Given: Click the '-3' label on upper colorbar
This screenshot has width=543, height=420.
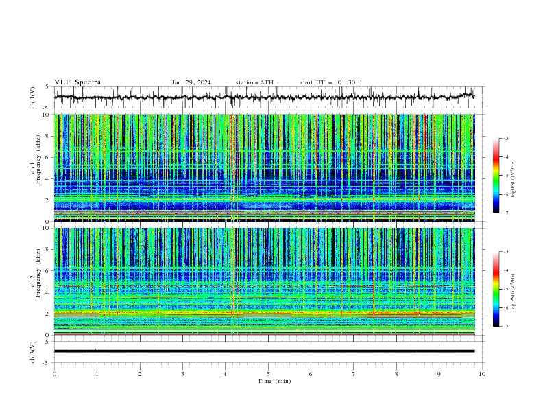Looking at the screenshot, I should pos(506,138).
